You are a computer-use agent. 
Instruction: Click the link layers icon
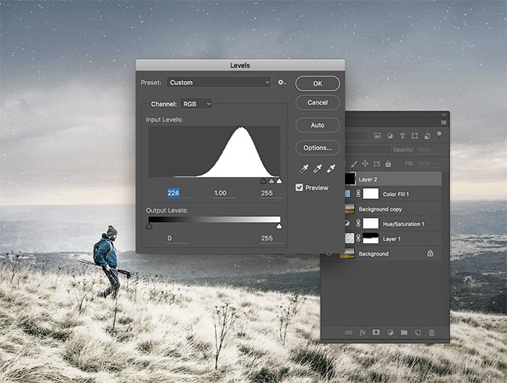[x=348, y=332]
